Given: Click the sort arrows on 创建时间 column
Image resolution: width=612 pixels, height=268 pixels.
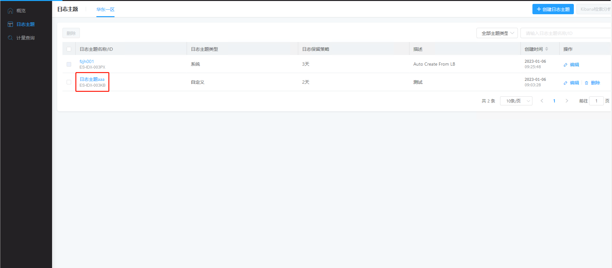Looking at the screenshot, I should point(547,49).
